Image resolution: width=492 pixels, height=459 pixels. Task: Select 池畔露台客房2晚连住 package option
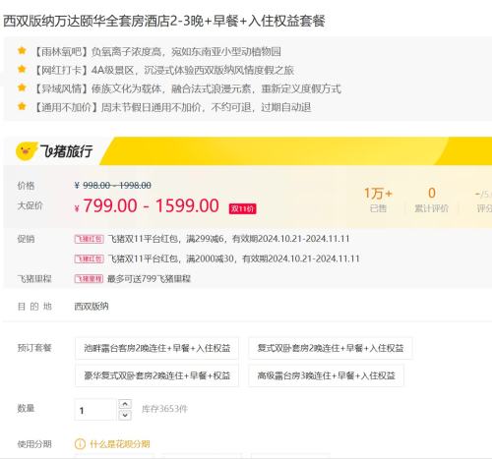(x=156, y=348)
